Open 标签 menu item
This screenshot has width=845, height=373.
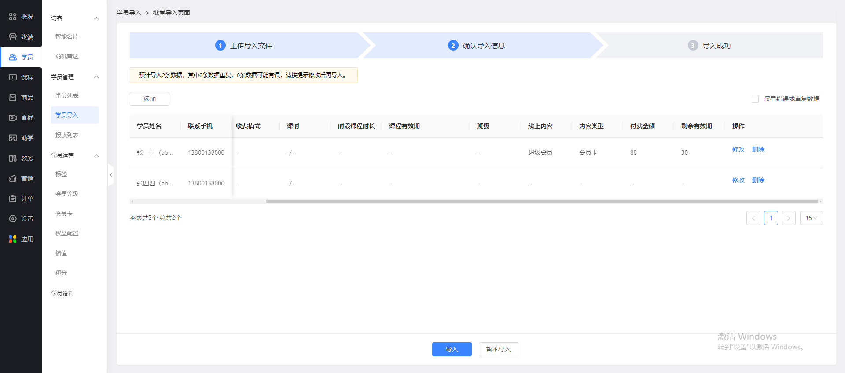[61, 174]
